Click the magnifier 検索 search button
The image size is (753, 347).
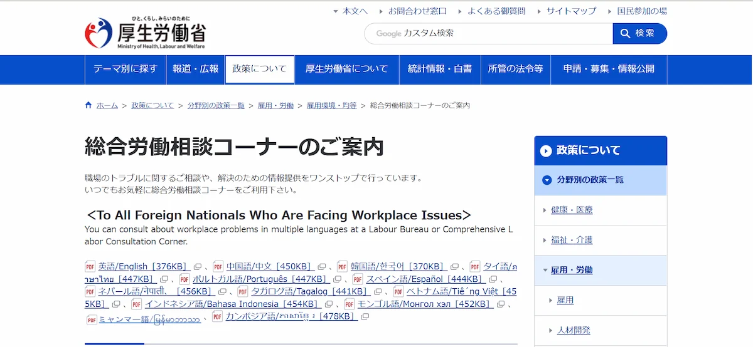click(639, 33)
